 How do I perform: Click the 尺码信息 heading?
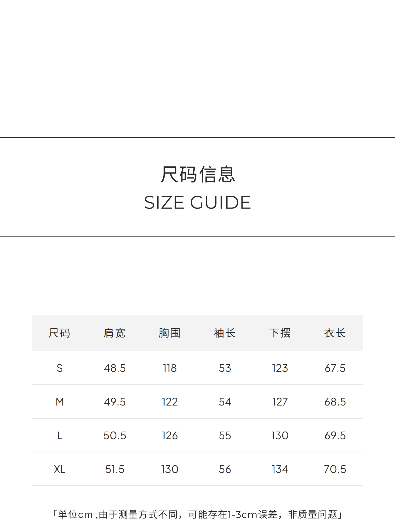(197, 174)
